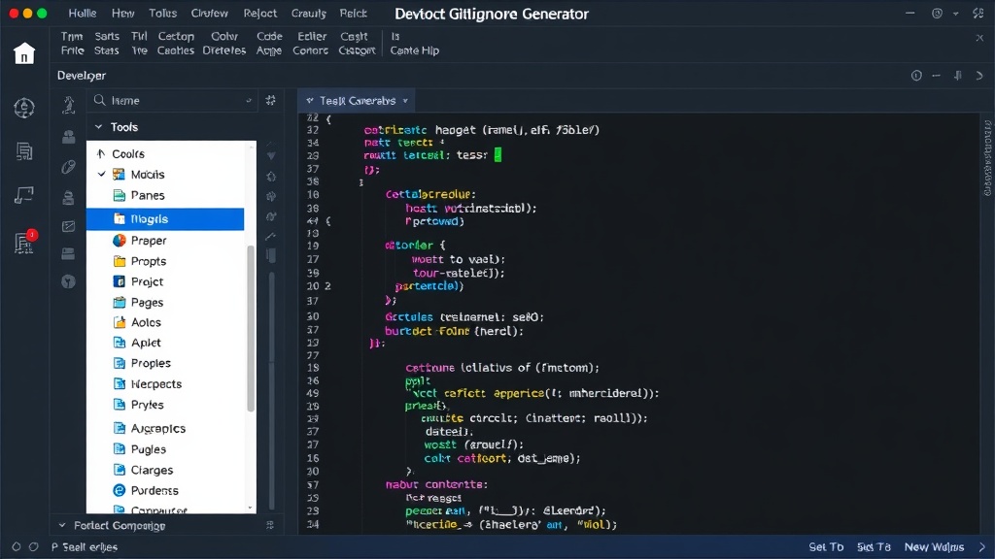Image resolution: width=995 pixels, height=559 pixels.
Task: Click the Cante Hlp toolbar button
Action: click(x=414, y=43)
